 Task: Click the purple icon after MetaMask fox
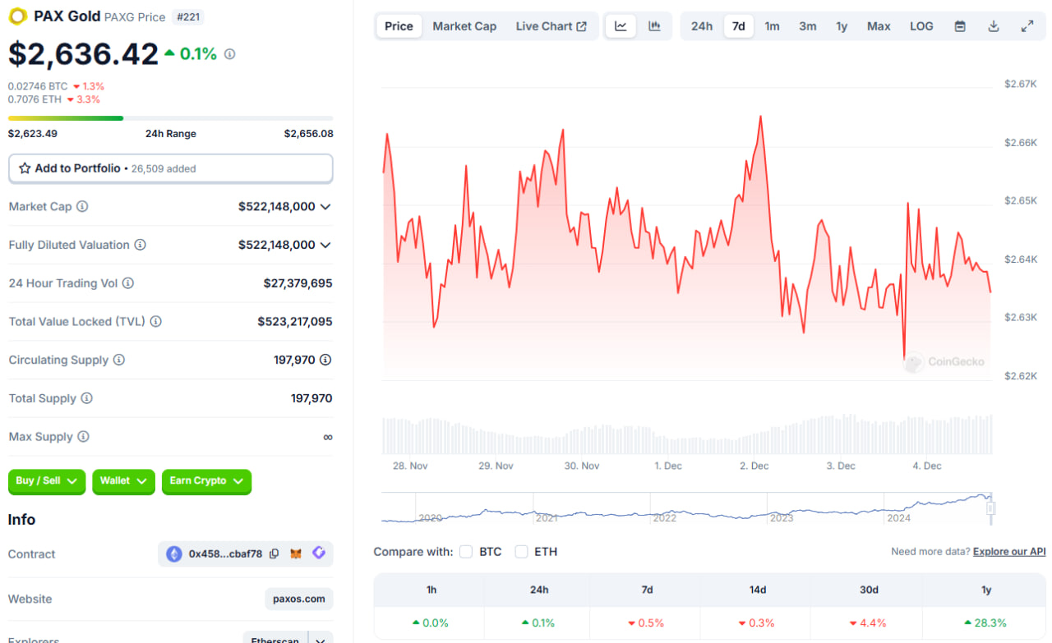pos(319,554)
